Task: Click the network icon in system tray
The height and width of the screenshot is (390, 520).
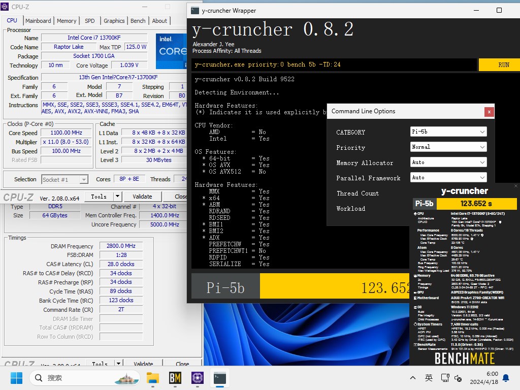Action: pos(445,378)
